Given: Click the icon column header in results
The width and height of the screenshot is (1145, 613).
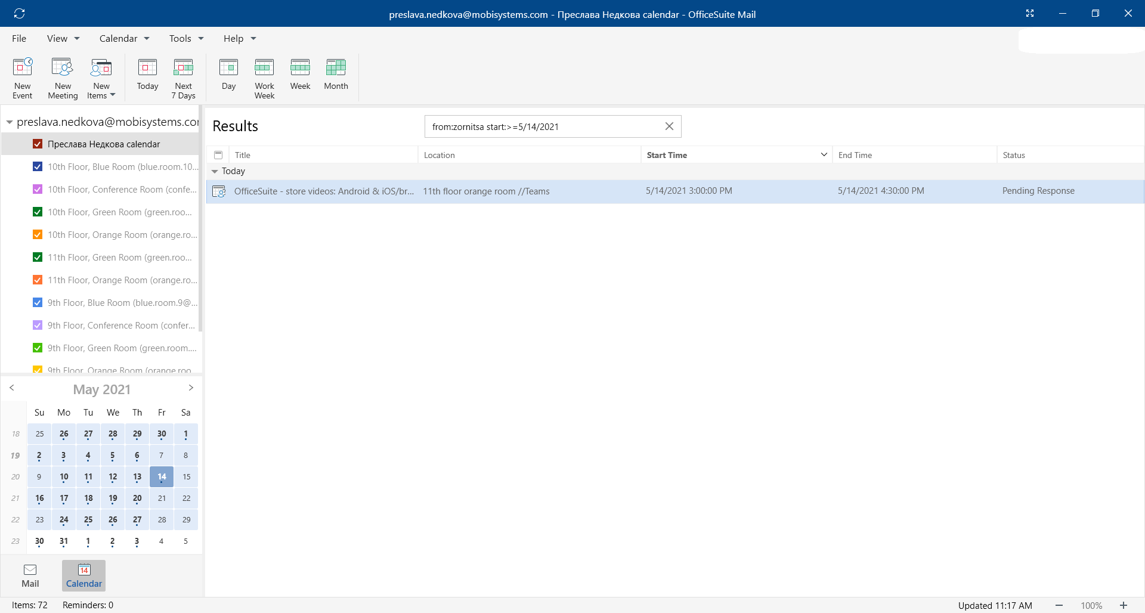Looking at the screenshot, I should tap(218, 155).
